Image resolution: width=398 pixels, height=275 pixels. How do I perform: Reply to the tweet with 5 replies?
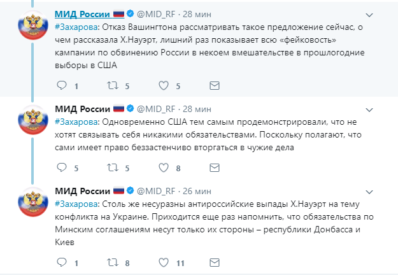[62, 168]
